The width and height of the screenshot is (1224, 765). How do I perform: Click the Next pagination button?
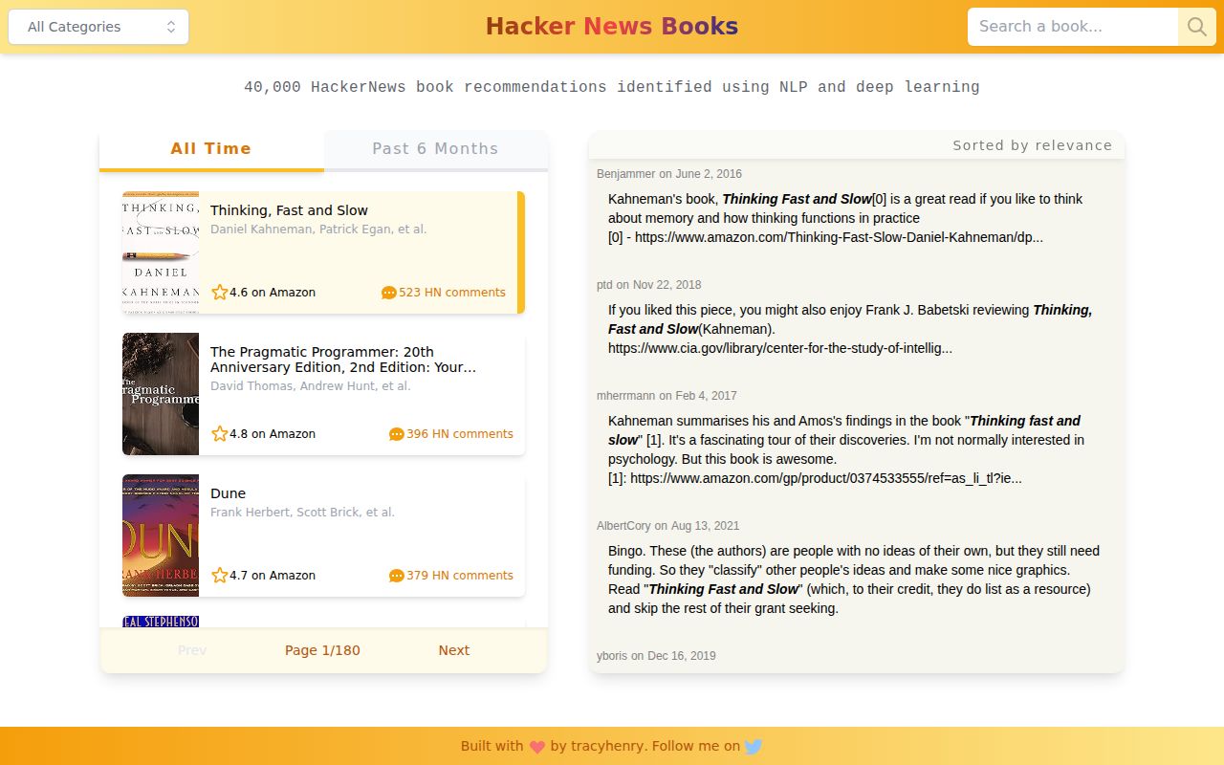(x=453, y=650)
